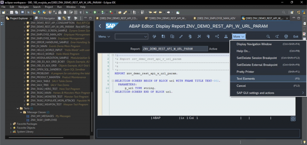Screen dimensions: 307x145
Task: Click the Save All toolbar icon
Action: pyautogui.click(x=16, y=12)
